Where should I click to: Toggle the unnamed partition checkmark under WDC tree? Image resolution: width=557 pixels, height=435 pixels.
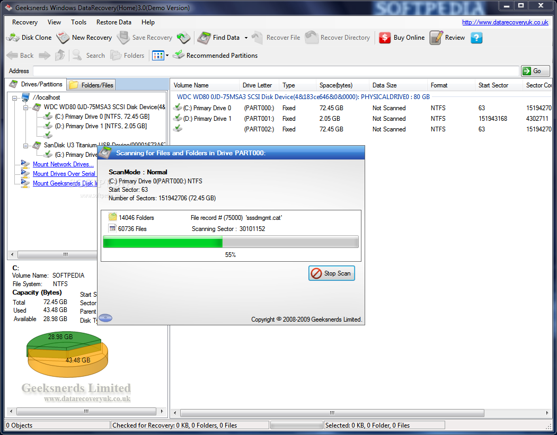(x=48, y=135)
